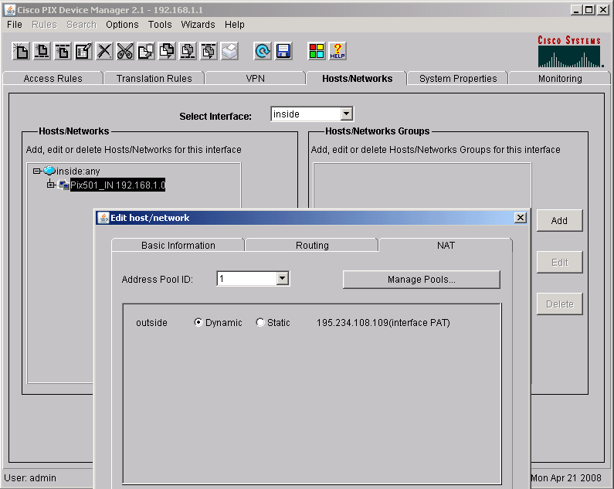Click the Pix501_IN network icon
This screenshot has width=614, height=489.
(63, 185)
